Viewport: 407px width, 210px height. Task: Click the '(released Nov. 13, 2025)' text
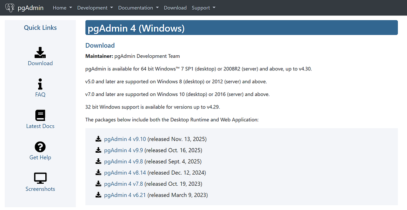[177, 139]
